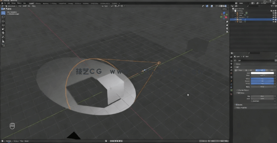Select the Rotate tool
The height and width of the screenshot is (143, 277).
pos(3,25)
